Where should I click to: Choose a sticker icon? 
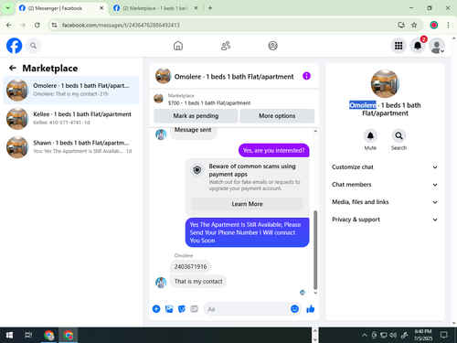pyautogui.click(x=182, y=309)
